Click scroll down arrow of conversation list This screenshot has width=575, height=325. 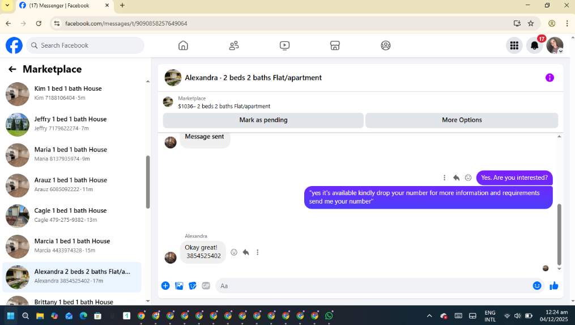click(148, 301)
